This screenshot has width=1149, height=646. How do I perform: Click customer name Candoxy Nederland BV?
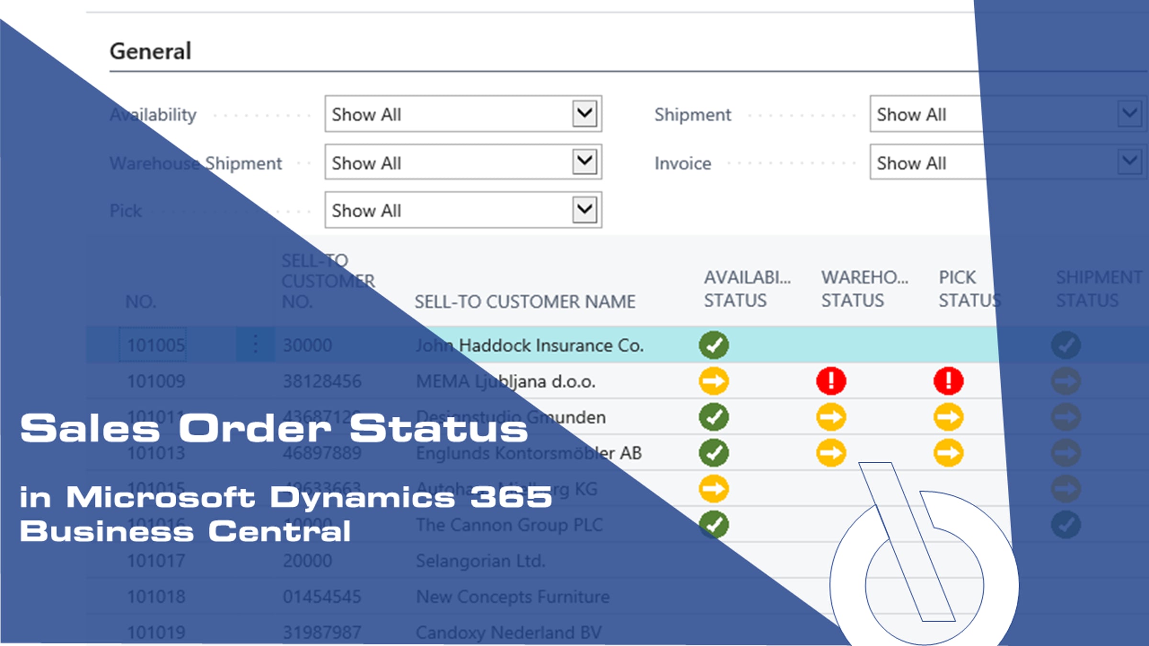coord(508,633)
